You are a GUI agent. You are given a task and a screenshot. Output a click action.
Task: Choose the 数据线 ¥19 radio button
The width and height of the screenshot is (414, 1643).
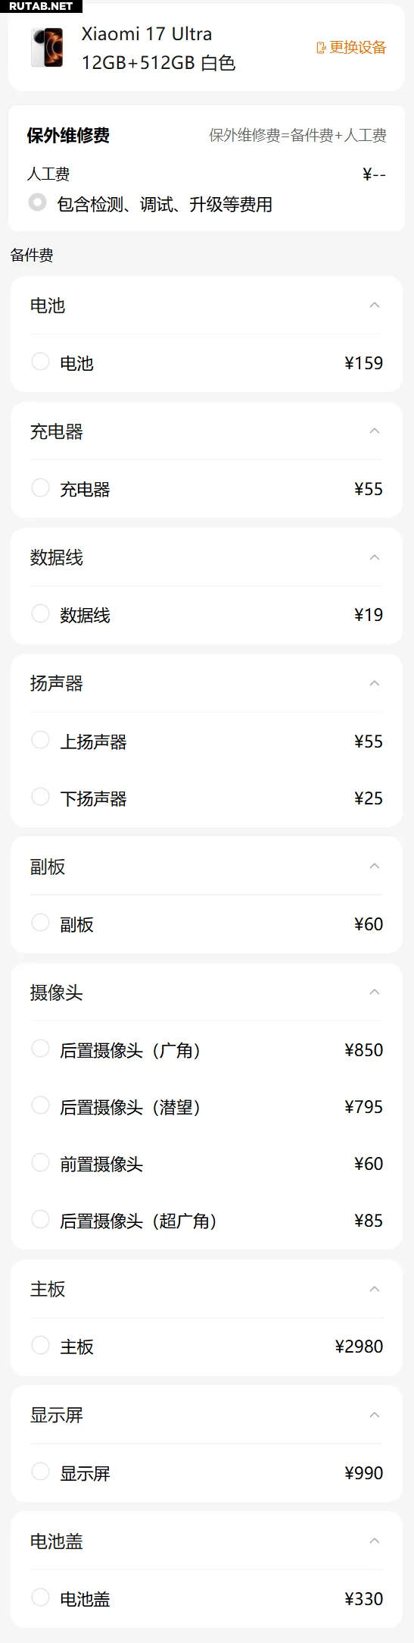click(x=40, y=613)
